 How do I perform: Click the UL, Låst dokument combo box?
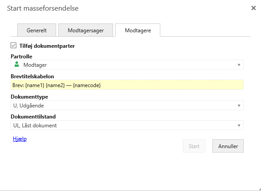click(127, 125)
